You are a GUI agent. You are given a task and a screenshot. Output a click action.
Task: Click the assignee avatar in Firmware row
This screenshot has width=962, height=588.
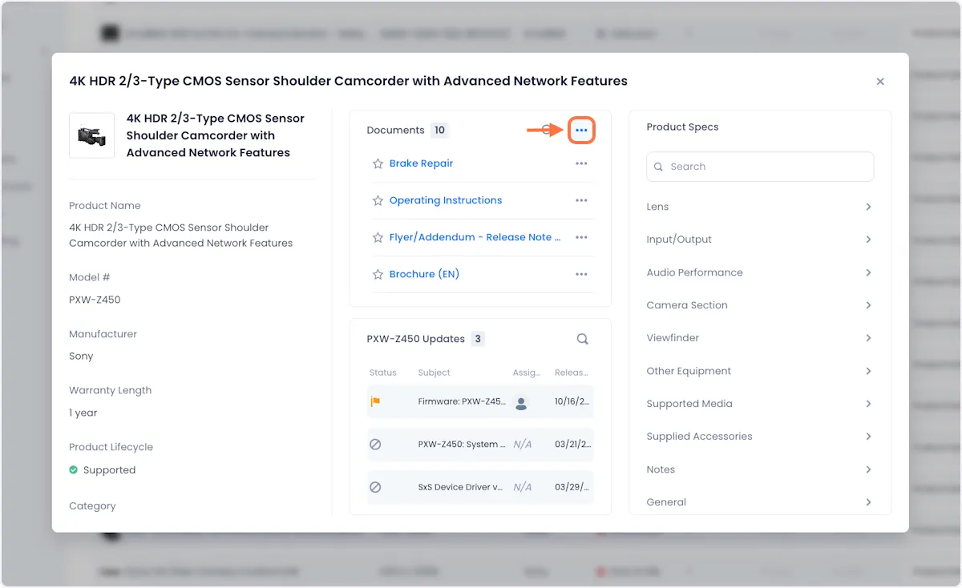tap(521, 402)
